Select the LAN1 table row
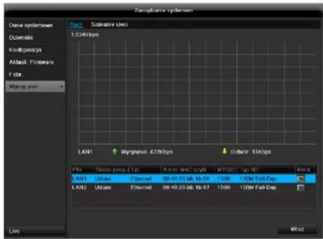Screen dimensions: 323x239 pyautogui.click(x=194, y=179)
